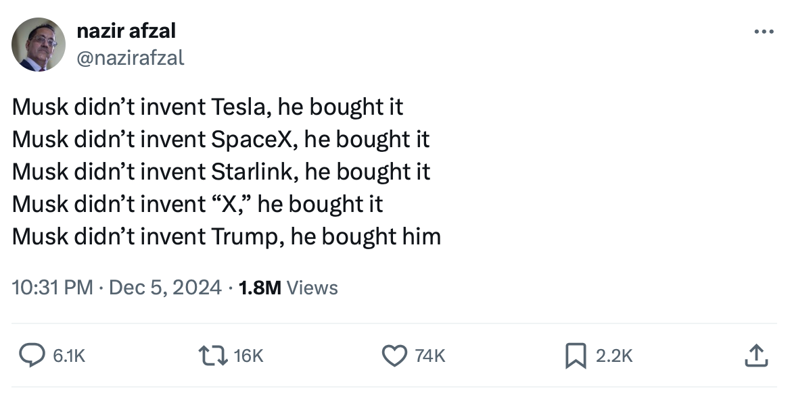Click the display name "nazir afzal"
790x397 pixels.
click(x=126, y=30)
